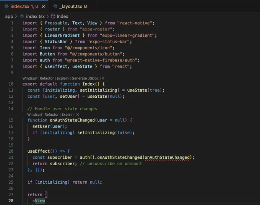The width and height of the screenshot is (260, 205).
Task: Click React icon on _layout.tsx tab
Action: tap(55, 6)
